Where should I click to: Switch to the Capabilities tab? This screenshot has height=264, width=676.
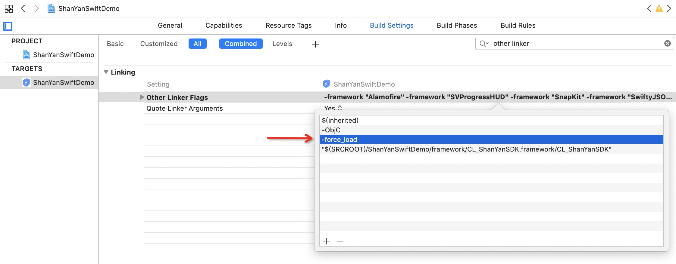[224, 26]
